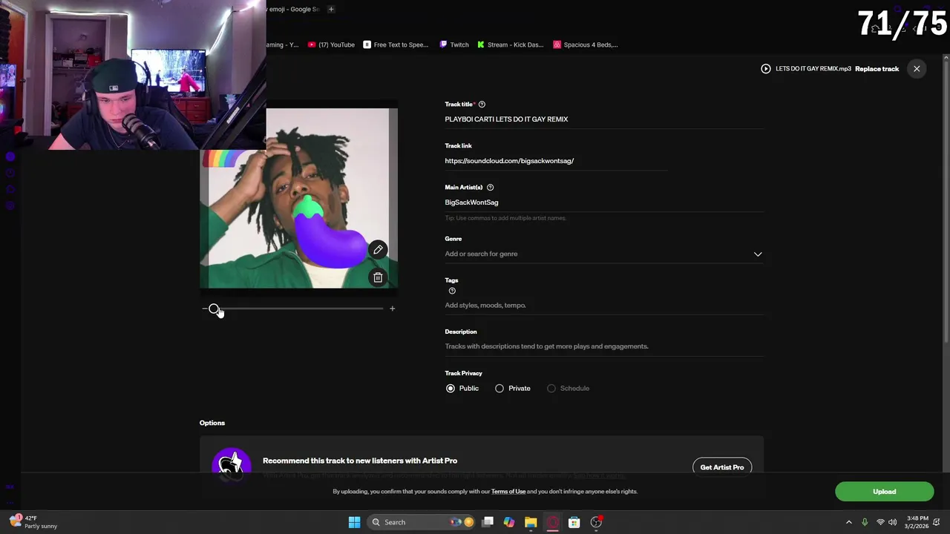This screenshot has width=950, height=534.
Task: Click the Get Artist Pro button
Action: 721,467
